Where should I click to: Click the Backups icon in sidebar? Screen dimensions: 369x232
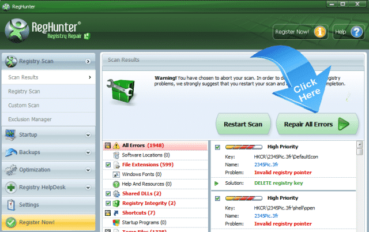10,152
